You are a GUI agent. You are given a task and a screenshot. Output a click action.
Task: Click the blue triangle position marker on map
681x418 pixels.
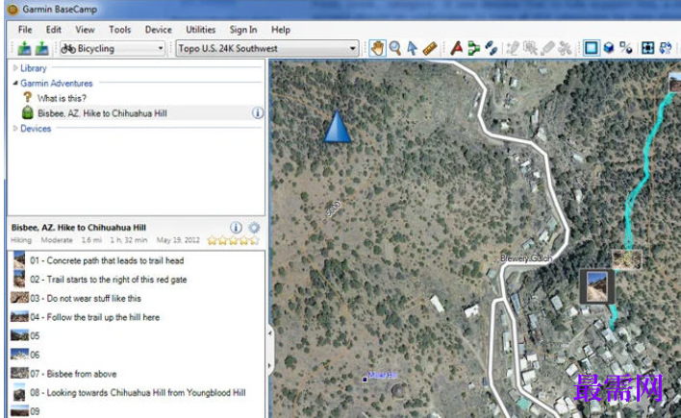(337, 127)
